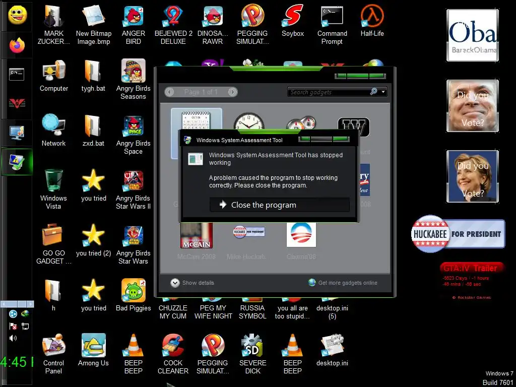Select the Among Us shortcut
The width and height of the screenshot is (516, 387).
pyautogui.click(x=93, y=351)
